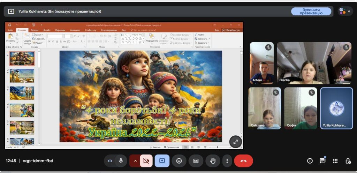Image resolution: width=357 pixels, height=173 pixels.
Task: Open more options three-dot menu
Action: pos(227,161)
